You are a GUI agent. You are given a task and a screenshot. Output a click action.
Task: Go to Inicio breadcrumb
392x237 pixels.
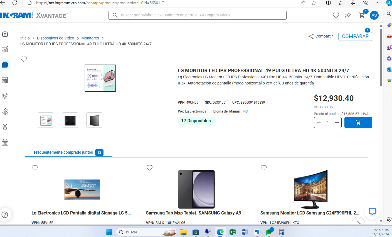(25, 38)
